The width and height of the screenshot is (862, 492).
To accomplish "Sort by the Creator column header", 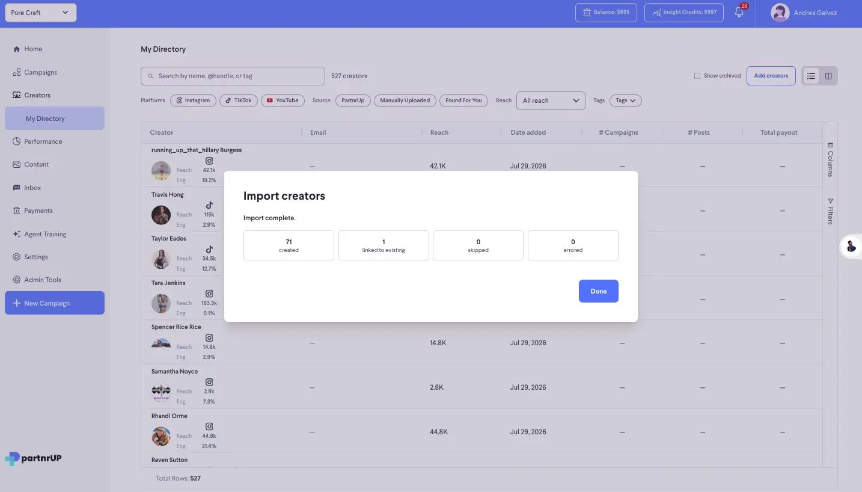I will coord(162,132).
